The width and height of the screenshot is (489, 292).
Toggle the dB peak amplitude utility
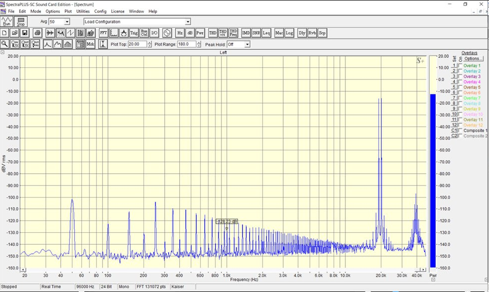[190, 33]
